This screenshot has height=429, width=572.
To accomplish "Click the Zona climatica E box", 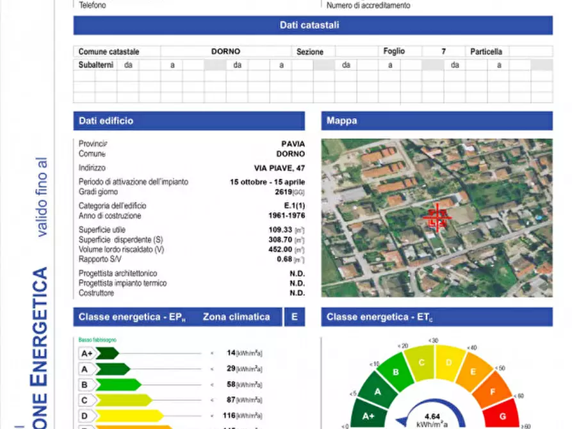I will click(295, 317).
